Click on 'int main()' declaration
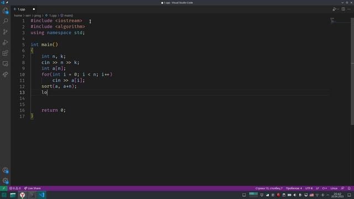 point(44,44)
